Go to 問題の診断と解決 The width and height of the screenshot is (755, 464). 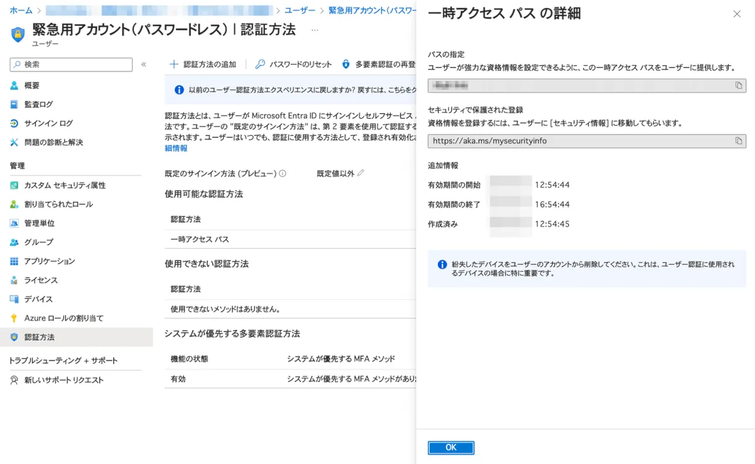pos(53,142)
